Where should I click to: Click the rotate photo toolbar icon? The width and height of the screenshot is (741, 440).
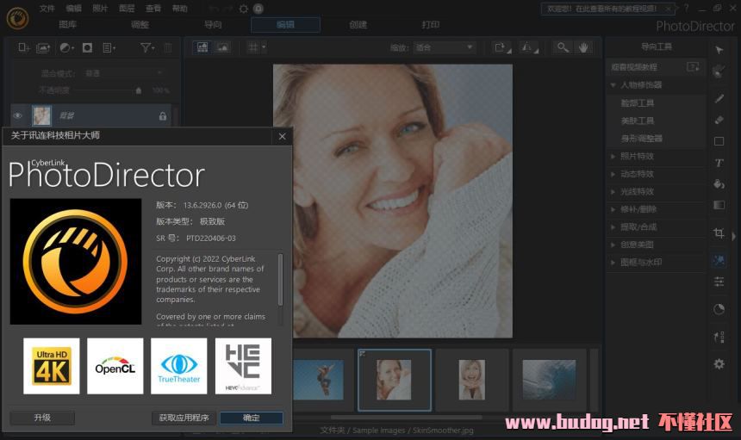pyautogui.click(x=501, y=47)
